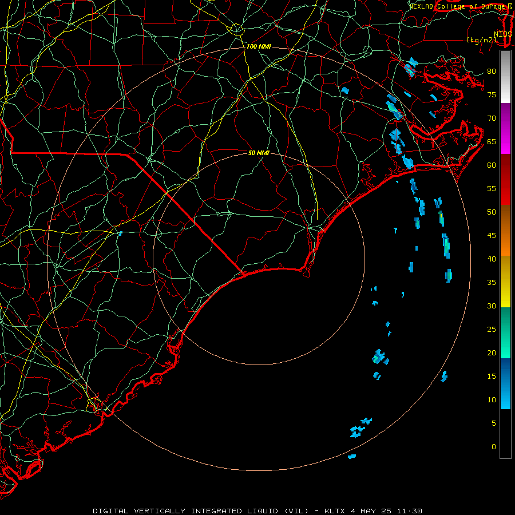The image size is (515, 515).
Task: Click the 50 value on the color scale
Action: coord(492,212)
